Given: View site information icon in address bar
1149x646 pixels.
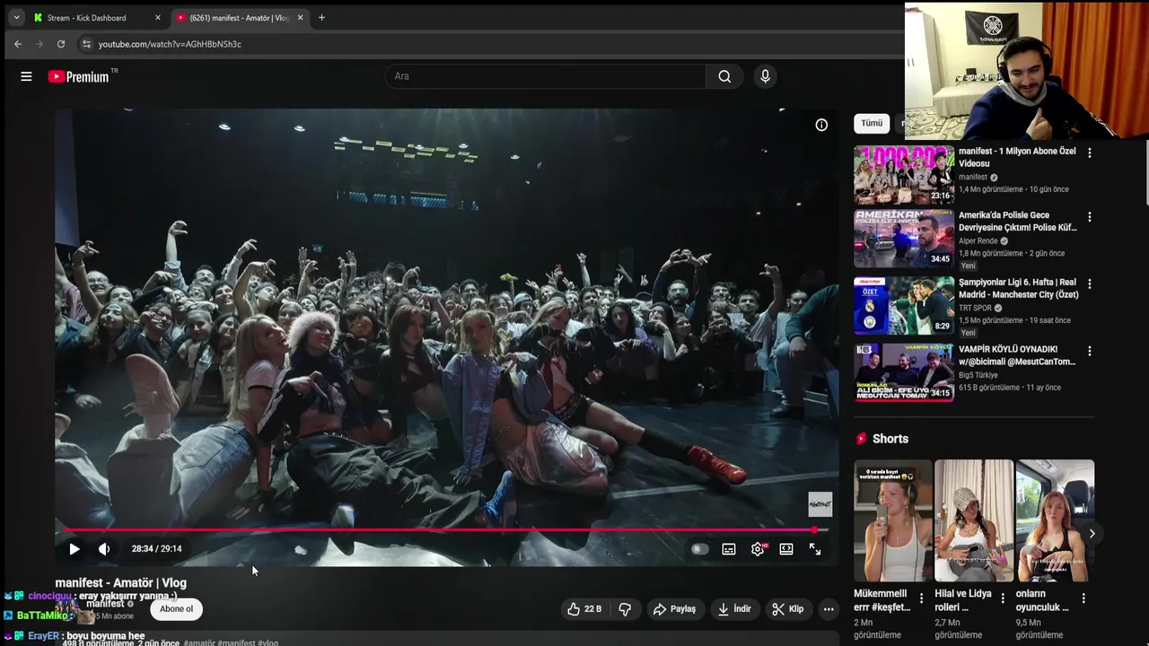Looking at the screenshot, I should (86, 44).
